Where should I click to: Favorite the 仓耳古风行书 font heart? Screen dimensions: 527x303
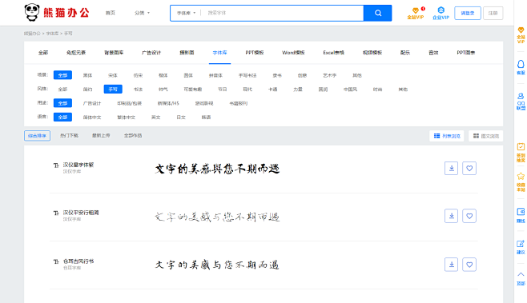tap(469, 265)
